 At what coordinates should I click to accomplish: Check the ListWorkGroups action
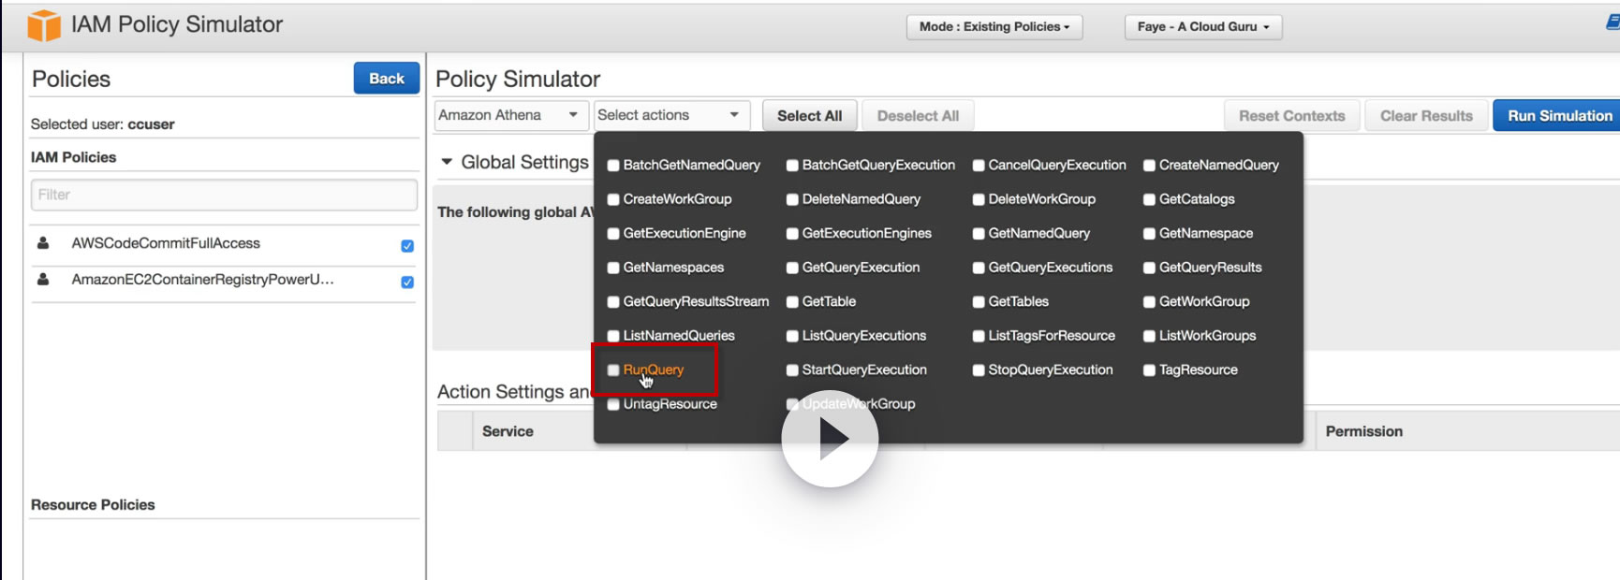click(1149, 336)
